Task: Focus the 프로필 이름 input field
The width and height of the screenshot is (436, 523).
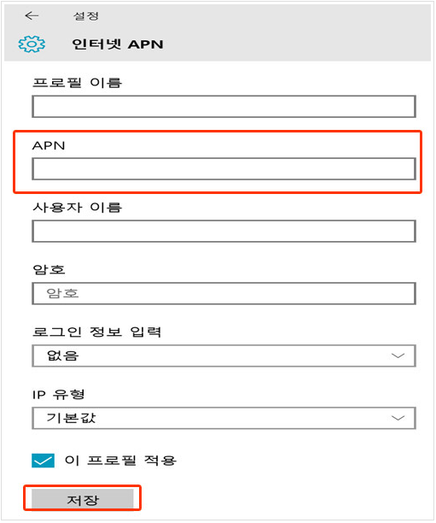Action: pyautogui.click(x=224, y=107)
